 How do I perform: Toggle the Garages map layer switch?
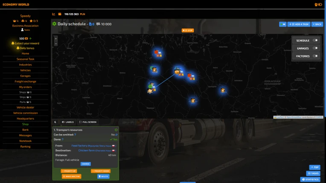(315, 48)
